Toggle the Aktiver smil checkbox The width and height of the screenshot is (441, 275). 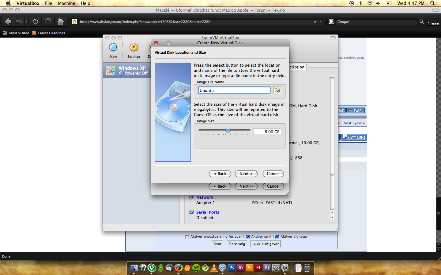point(248,237)
